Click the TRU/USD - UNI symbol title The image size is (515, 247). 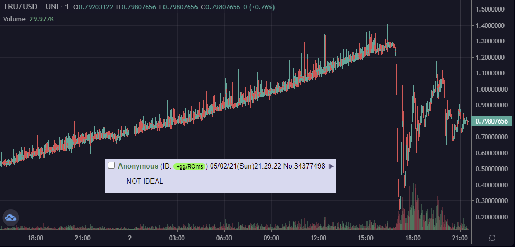tap(32, 7)
